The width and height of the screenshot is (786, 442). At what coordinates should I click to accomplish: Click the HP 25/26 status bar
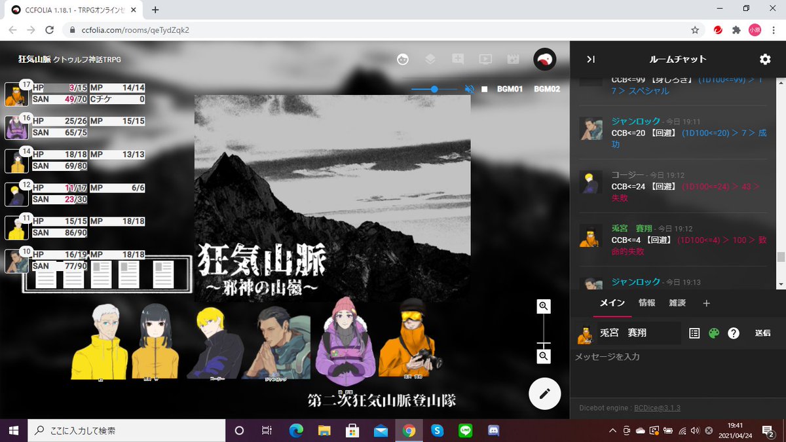coord(60,121)
